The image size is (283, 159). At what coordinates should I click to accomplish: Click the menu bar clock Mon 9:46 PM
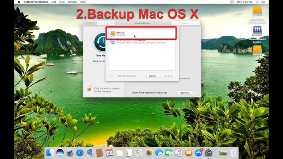(245, 2)
